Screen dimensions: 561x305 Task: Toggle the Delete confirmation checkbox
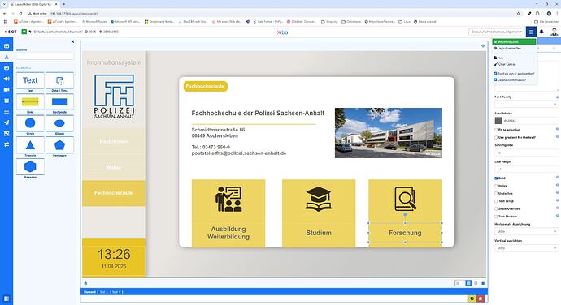495,80
